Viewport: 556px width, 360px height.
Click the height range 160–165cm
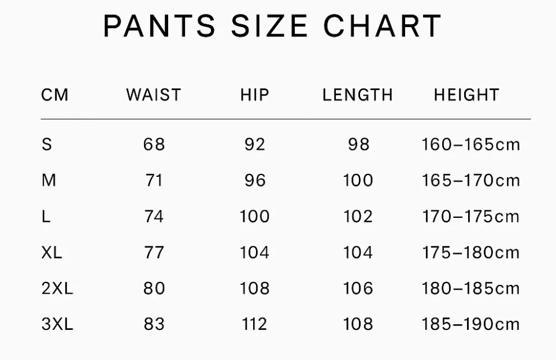[x=471, y=144]
